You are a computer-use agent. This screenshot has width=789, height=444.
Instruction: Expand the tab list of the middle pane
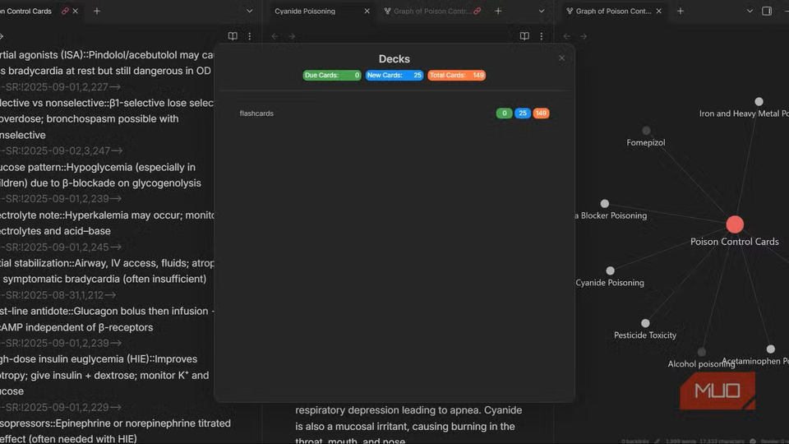pos(542,12)
